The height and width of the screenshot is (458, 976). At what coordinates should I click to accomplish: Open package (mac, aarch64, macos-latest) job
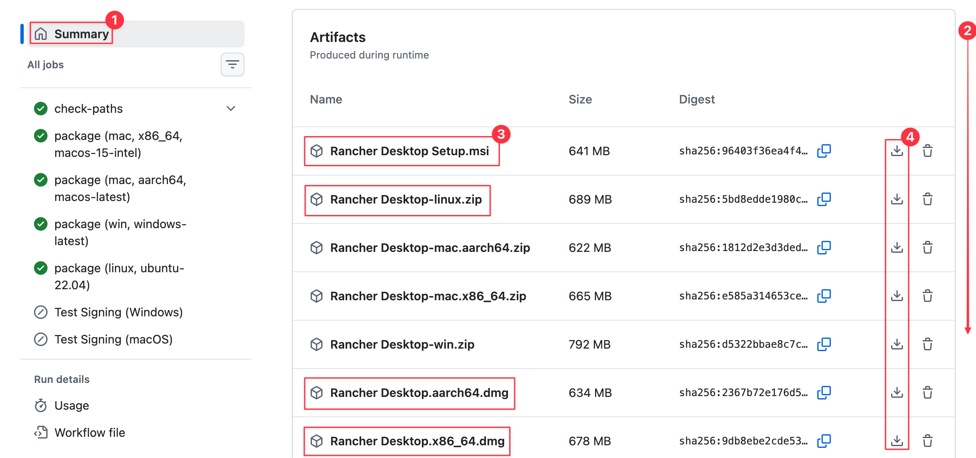click(x=120, y=188)
